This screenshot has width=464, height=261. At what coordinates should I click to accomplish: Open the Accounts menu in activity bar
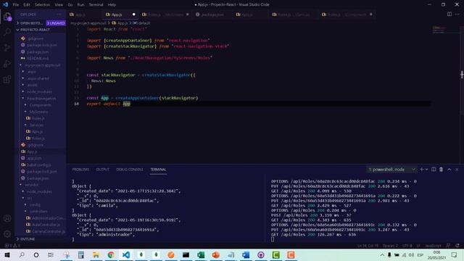[7, 218]
